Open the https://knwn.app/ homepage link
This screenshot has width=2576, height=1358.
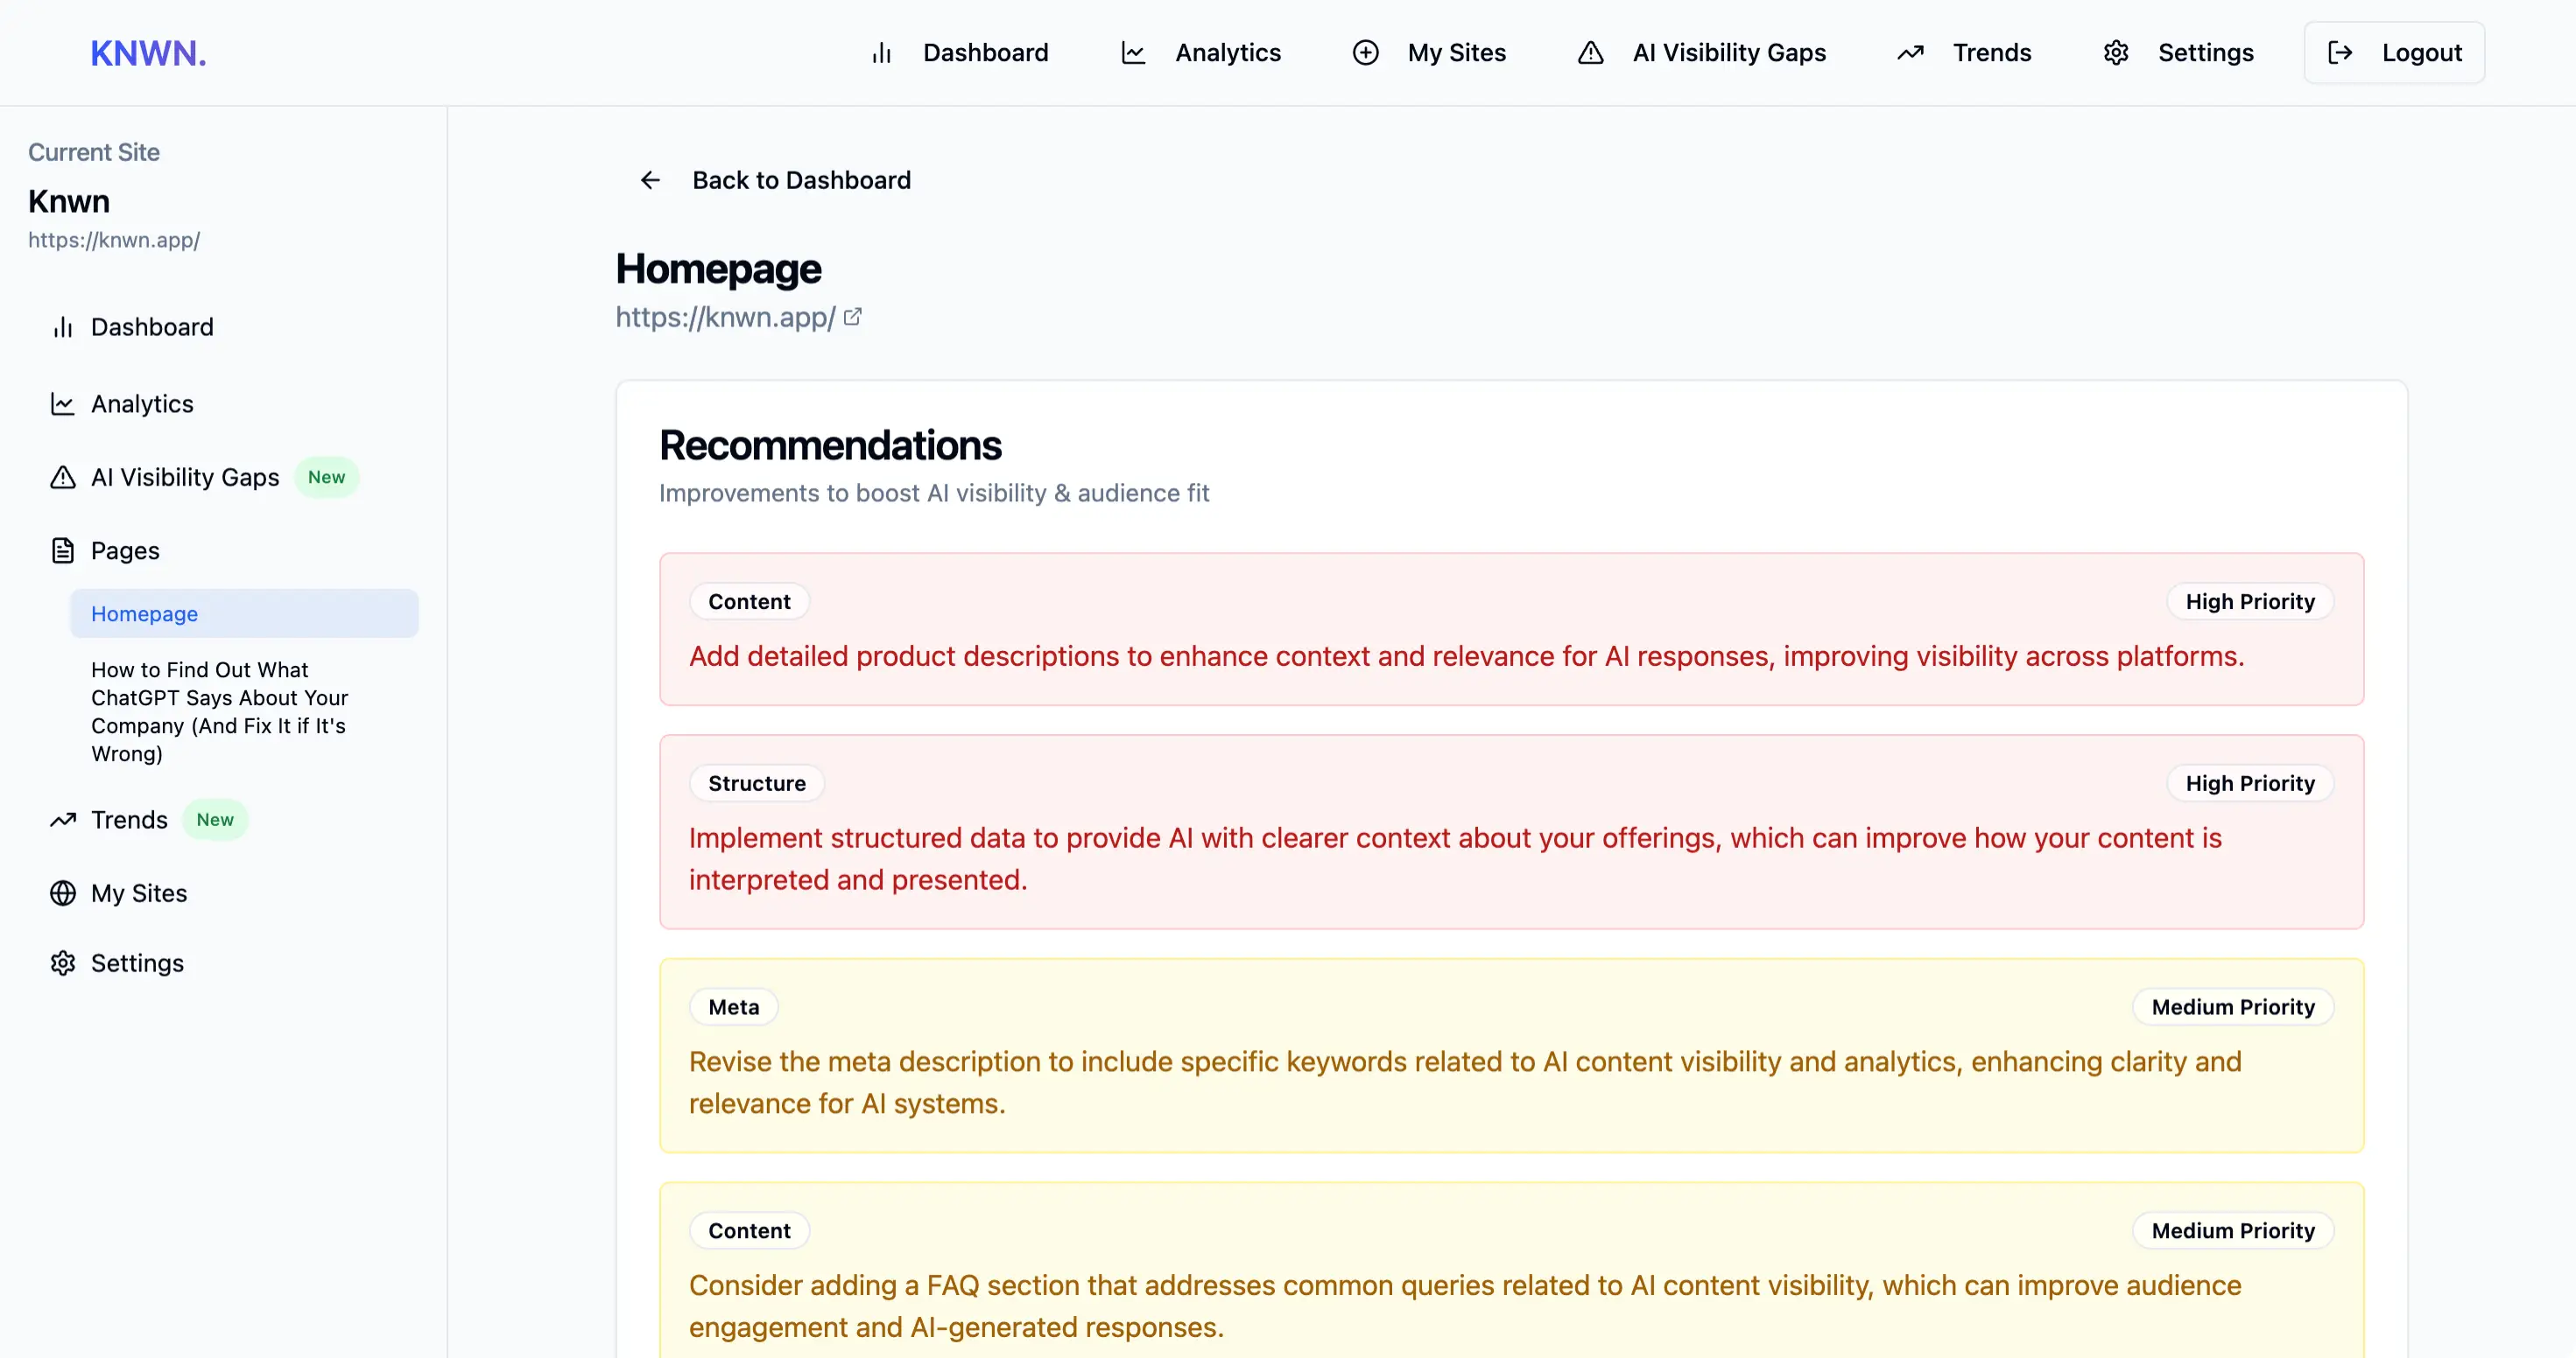click(725, 317)
